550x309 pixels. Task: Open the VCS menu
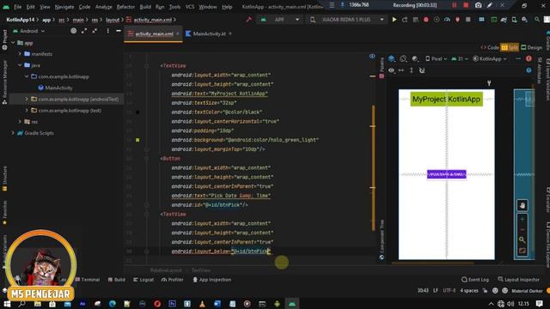(x=190, y=7)
